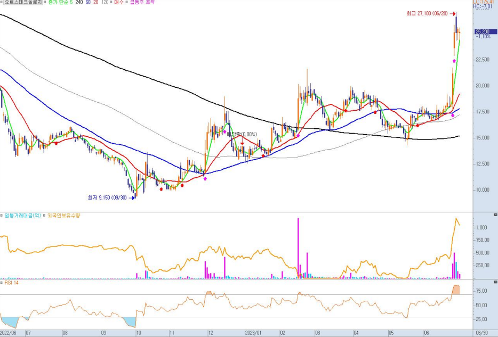Select the 240 moving average legend label
The height and width of the screenshot is (337, 498).
pos(79,2)
